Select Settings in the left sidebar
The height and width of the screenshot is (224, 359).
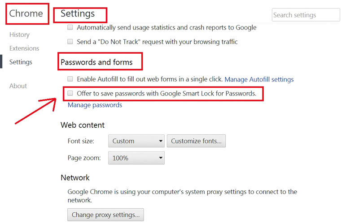pyautogui.click(x=21, y=62)
